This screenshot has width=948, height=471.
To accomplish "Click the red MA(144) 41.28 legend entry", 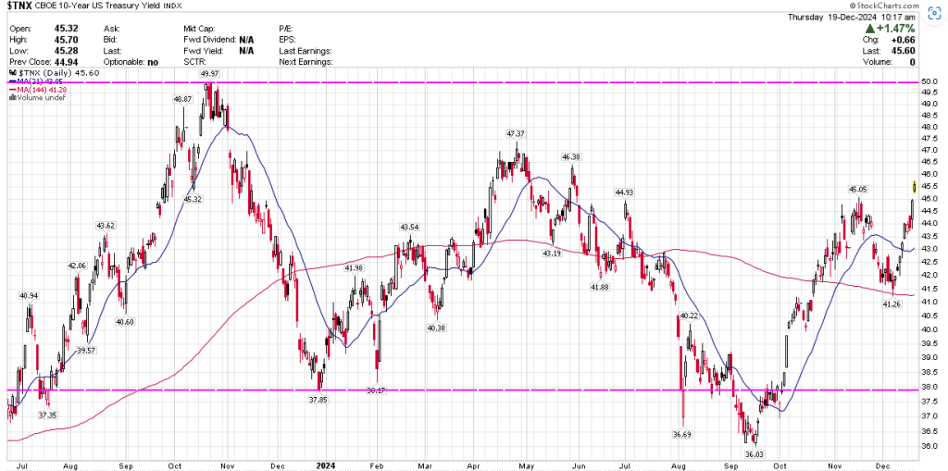I will tap(37, 90).
